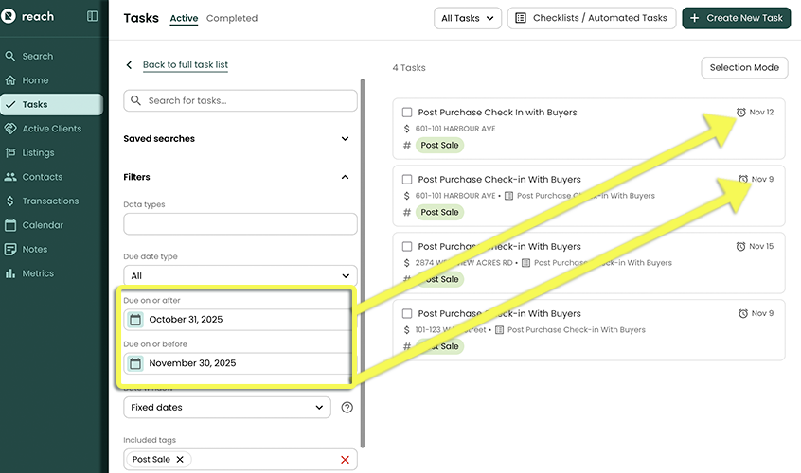
Task: Open the Search icon in the sidebar
Action: tap(10, 57)
